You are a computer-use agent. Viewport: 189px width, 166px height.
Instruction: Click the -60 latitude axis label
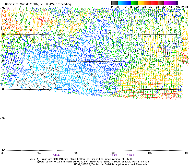[x=2, y=150]
